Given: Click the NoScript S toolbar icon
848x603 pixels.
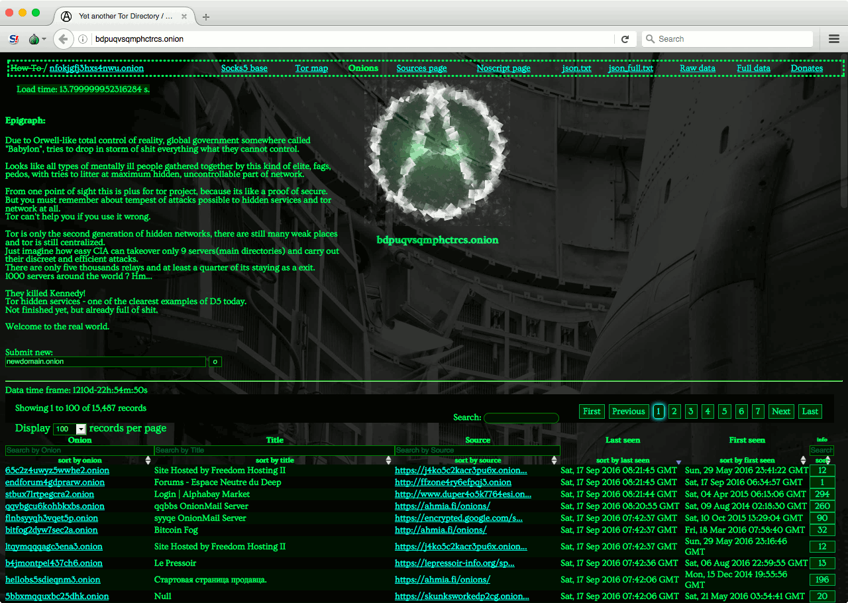Looking at the screenshot, I should 13,39.
